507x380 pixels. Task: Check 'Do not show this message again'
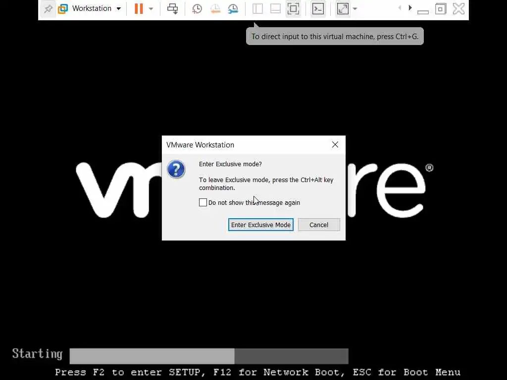(203, 202)
